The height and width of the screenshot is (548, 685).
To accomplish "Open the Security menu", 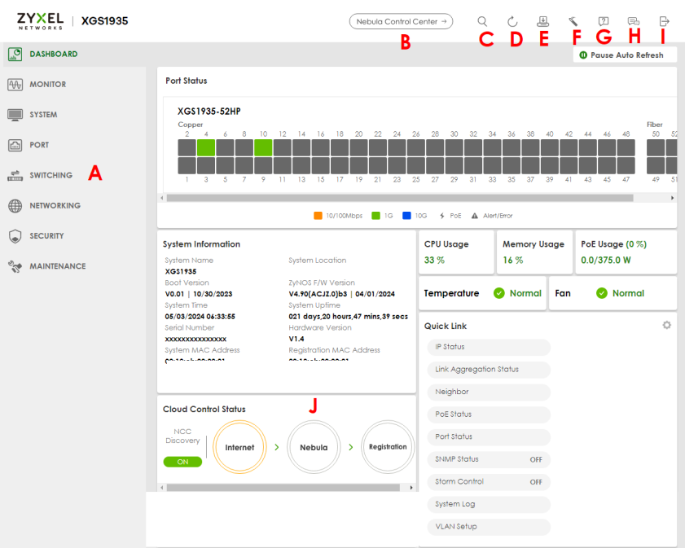I will (x=46, y=236).
